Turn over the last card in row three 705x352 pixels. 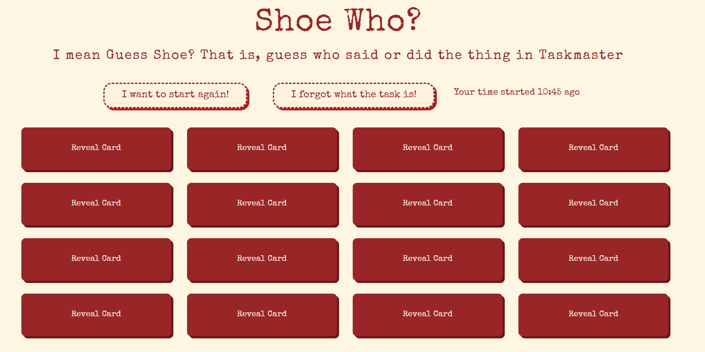click(x=594, y=259)
